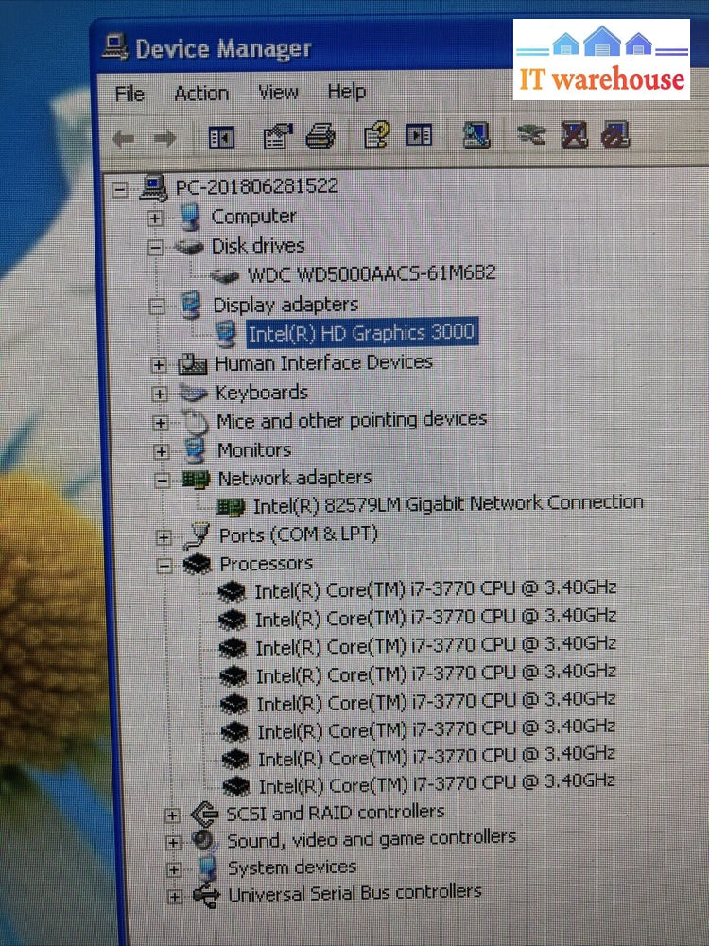Expand the Sound, video and game controllers node

(172, 842)
